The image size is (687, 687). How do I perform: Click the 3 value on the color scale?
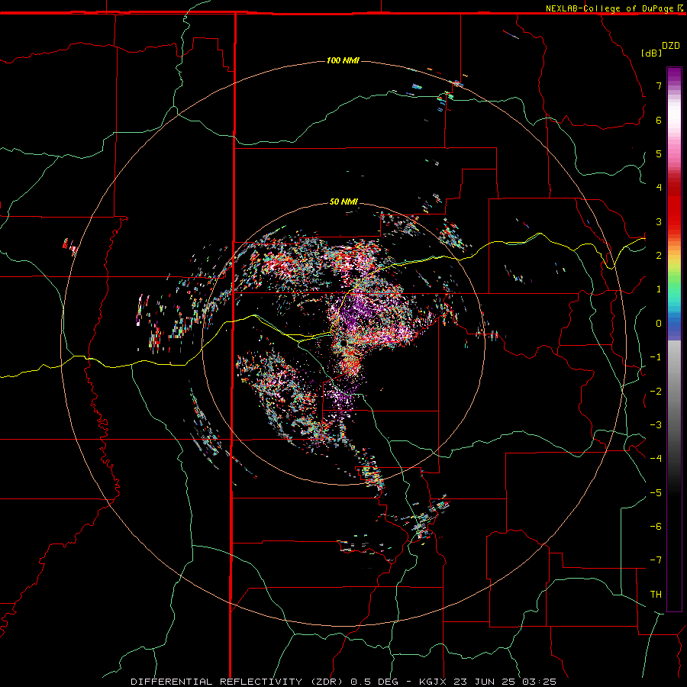point(659,221)
